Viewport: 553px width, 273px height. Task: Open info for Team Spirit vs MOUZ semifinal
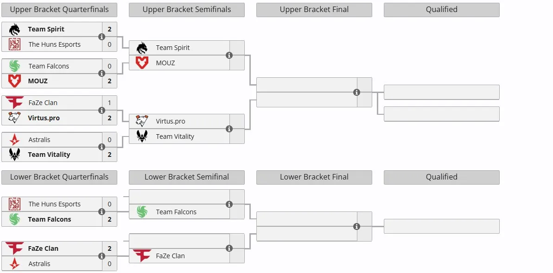tap(229, 56)
